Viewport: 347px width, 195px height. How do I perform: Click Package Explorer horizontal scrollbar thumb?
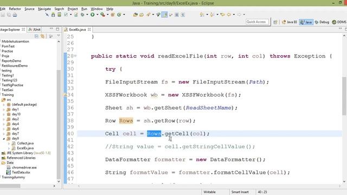tap(10, 186)
